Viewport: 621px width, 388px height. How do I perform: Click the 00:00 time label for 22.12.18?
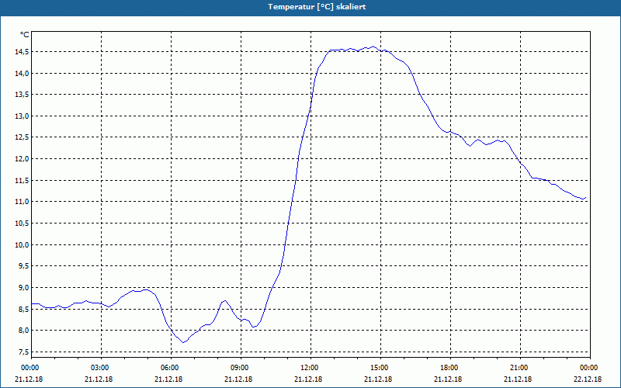pyautogui.click(x=588, y=368)
